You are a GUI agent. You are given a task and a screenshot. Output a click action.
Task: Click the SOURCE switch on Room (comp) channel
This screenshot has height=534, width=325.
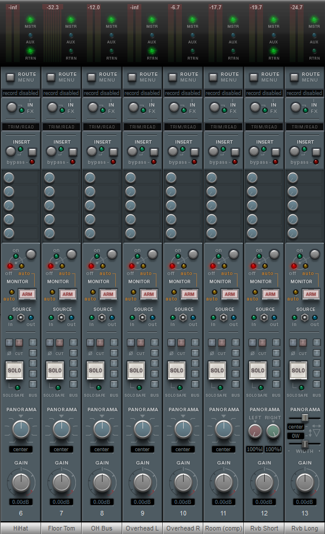point(224,317)
